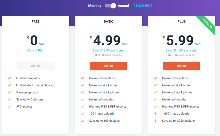This screenshot has height=136, width=220.
Task: Click the BASIC plan header
Action: coord(108,21)
